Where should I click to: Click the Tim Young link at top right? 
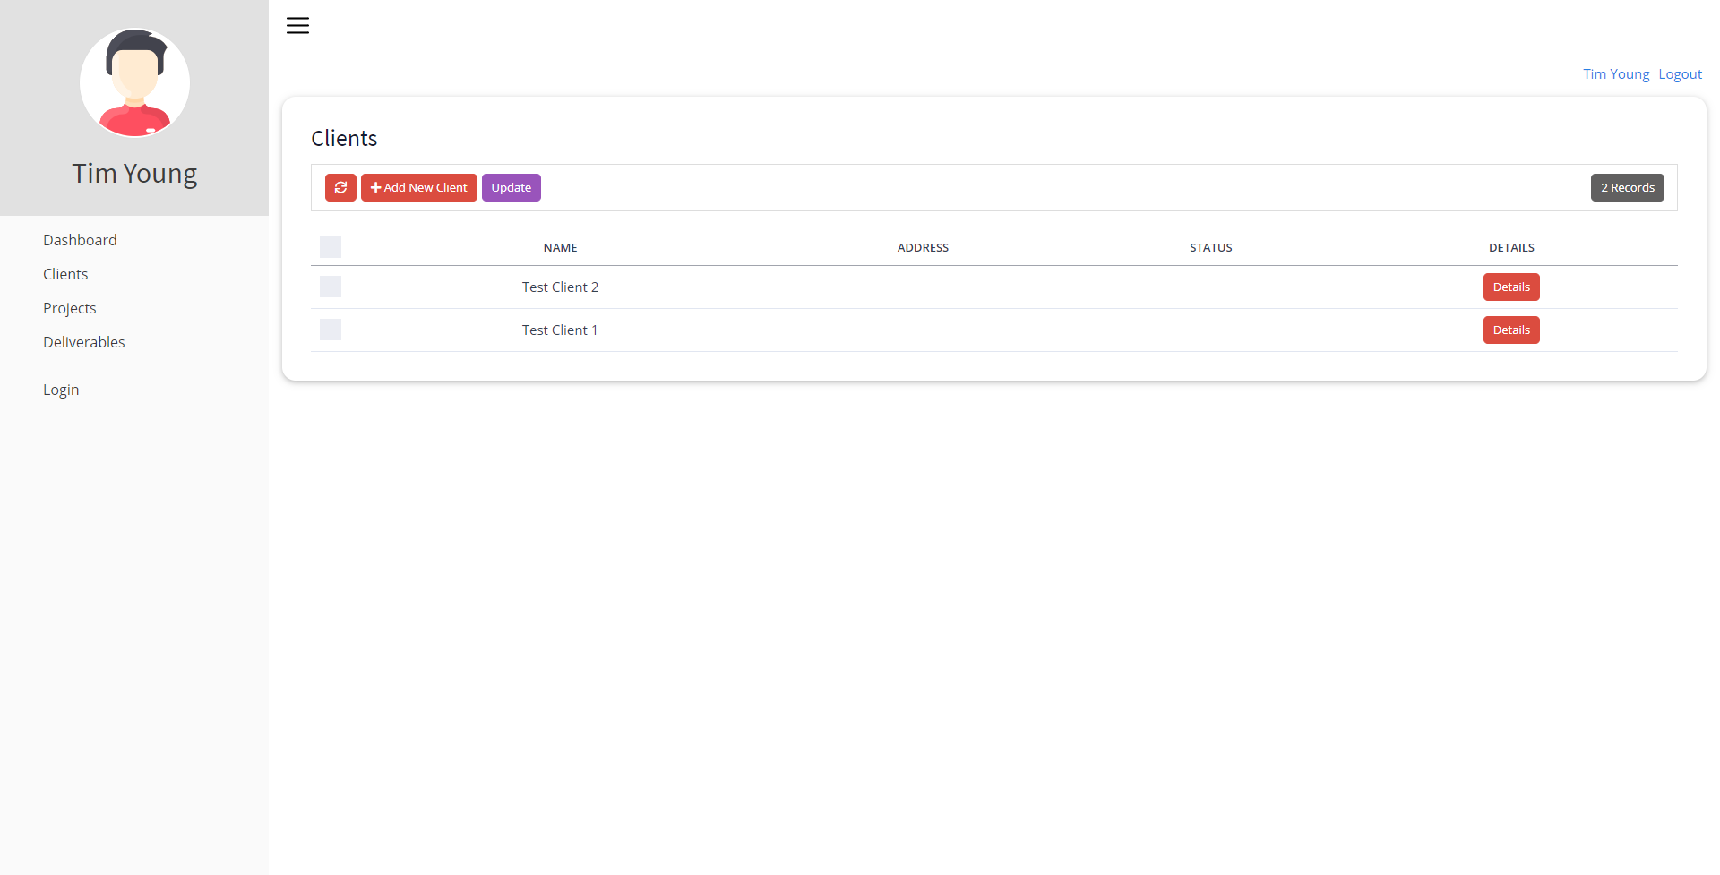[x=1616, y=74]
